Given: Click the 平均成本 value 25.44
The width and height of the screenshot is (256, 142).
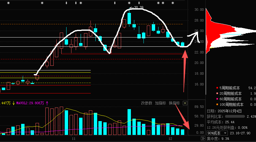Looking at the screenshot, I should pyautogui.click(x=230, y=122).
